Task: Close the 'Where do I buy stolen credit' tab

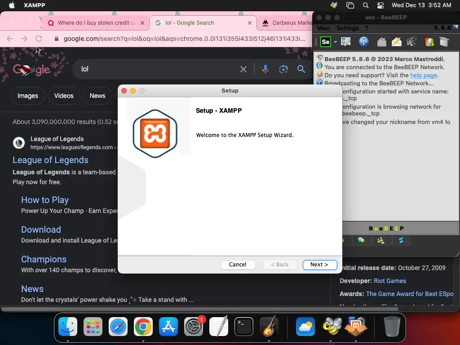Action: point(142,23)
